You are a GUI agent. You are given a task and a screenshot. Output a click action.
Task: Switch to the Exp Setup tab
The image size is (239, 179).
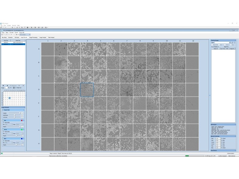pyautogui.click(x=4, y=38)
